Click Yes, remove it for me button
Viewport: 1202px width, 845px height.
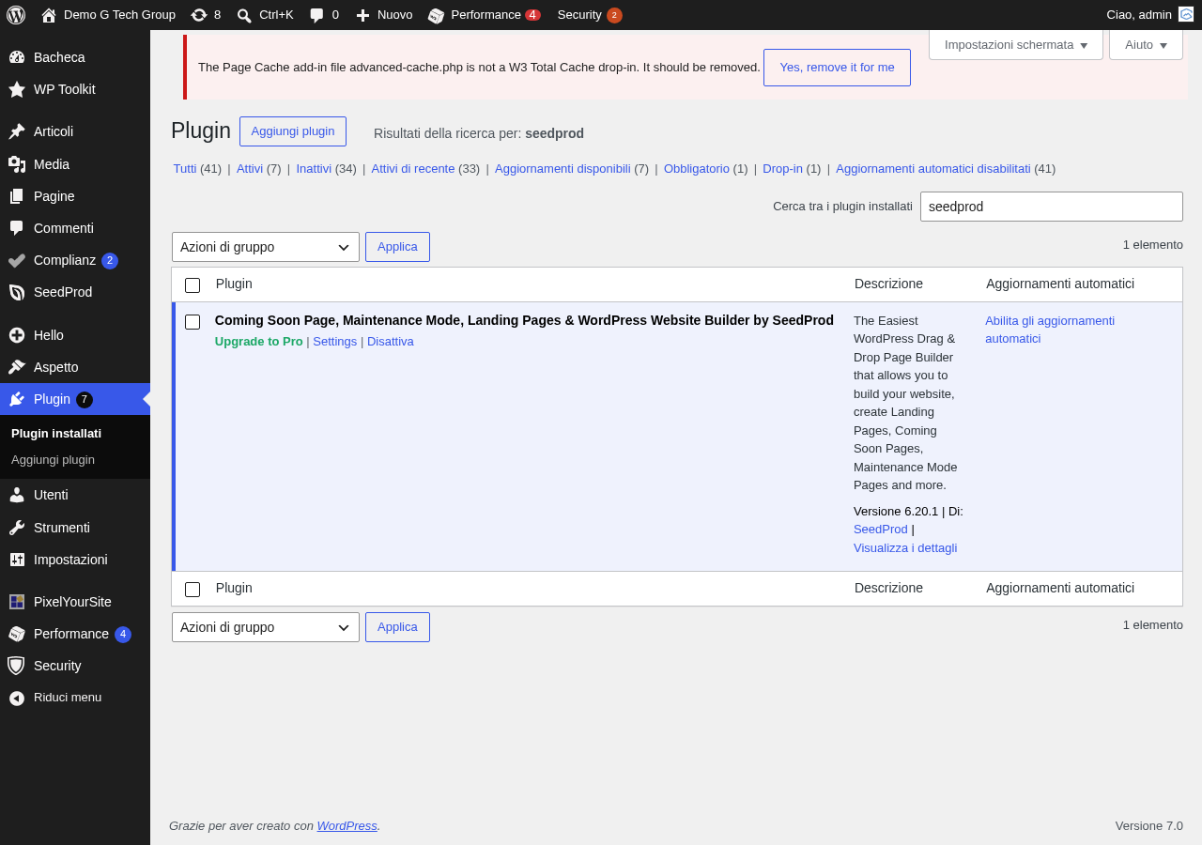837,68
